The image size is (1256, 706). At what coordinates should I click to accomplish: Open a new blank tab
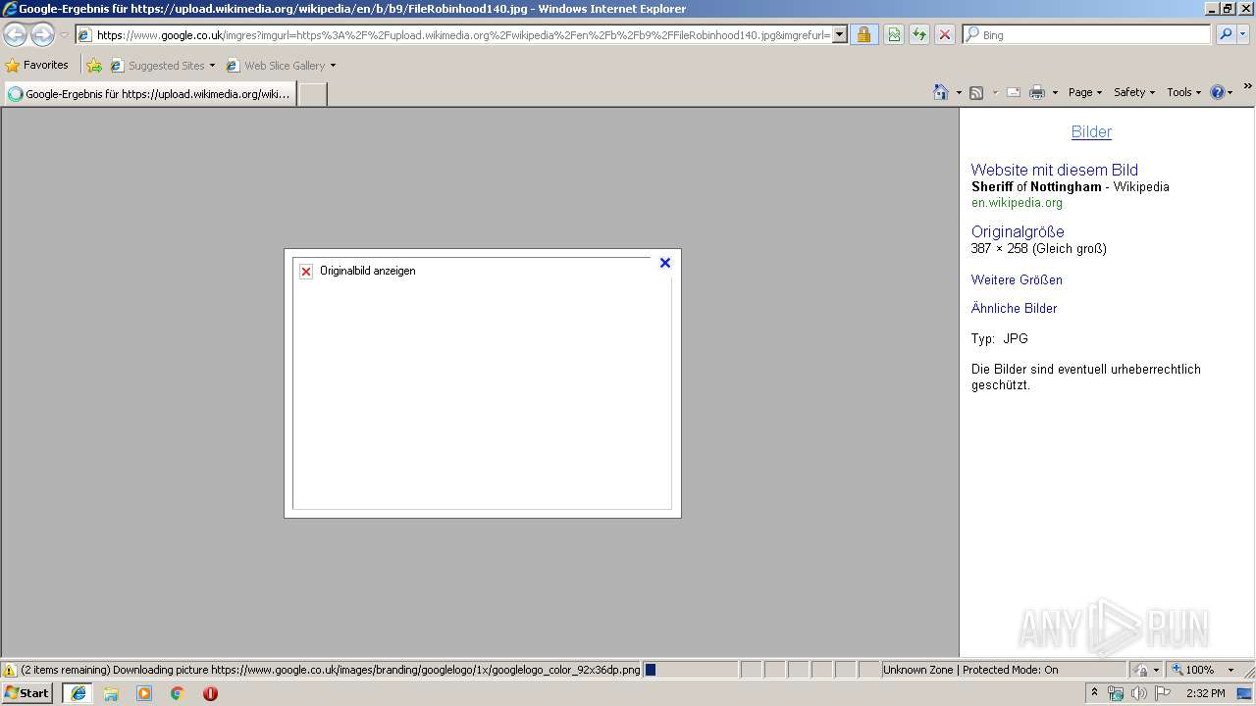click(312, 94)
